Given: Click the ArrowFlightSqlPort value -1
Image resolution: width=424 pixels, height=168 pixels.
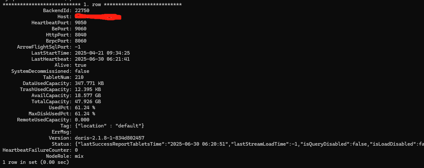Looking at the screenshot, I should point(78,47).
